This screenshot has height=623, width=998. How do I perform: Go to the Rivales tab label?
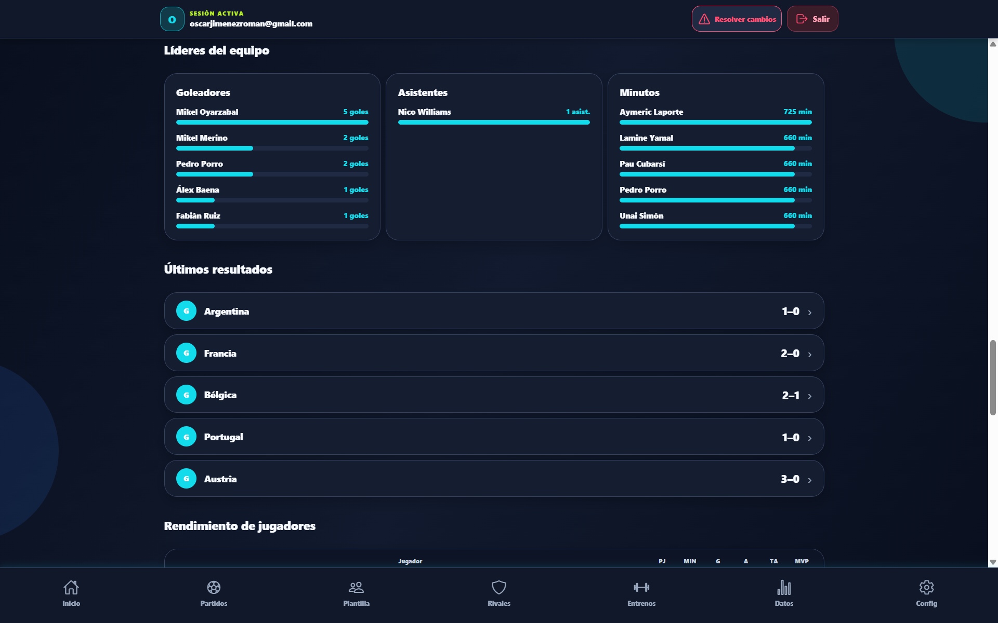pos(499,603)
